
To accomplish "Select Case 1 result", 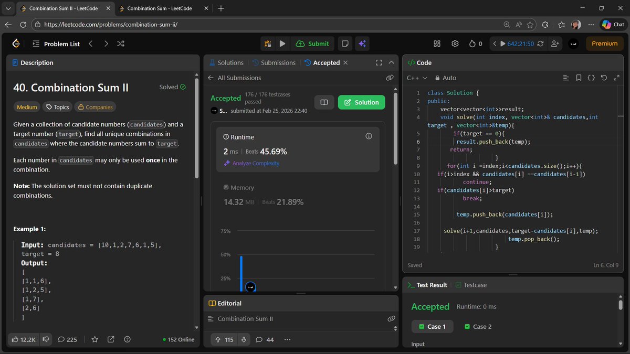I will tap(432, 326).
